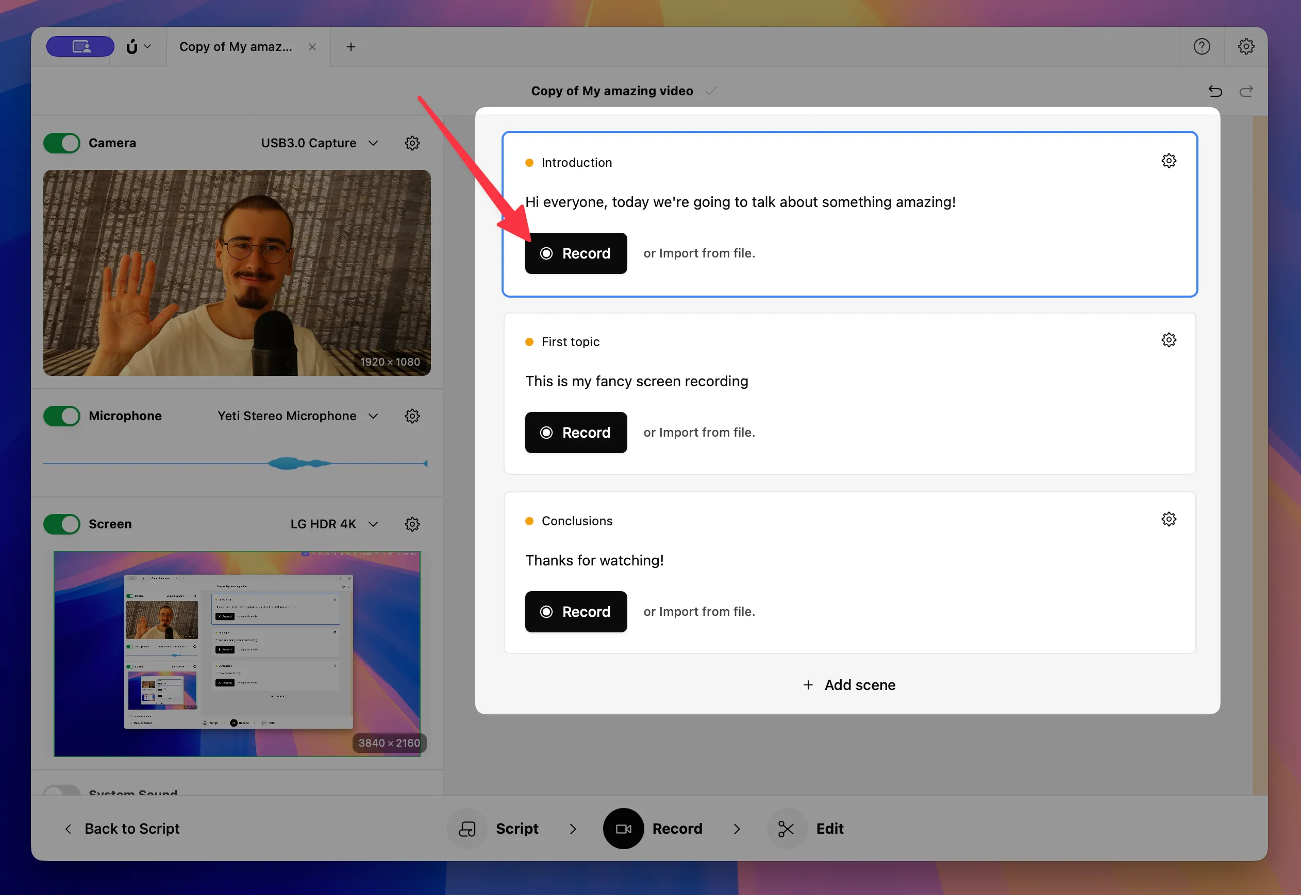Toggle the Camera switch off
This screenshot has height=895, width=1301.
62,143
